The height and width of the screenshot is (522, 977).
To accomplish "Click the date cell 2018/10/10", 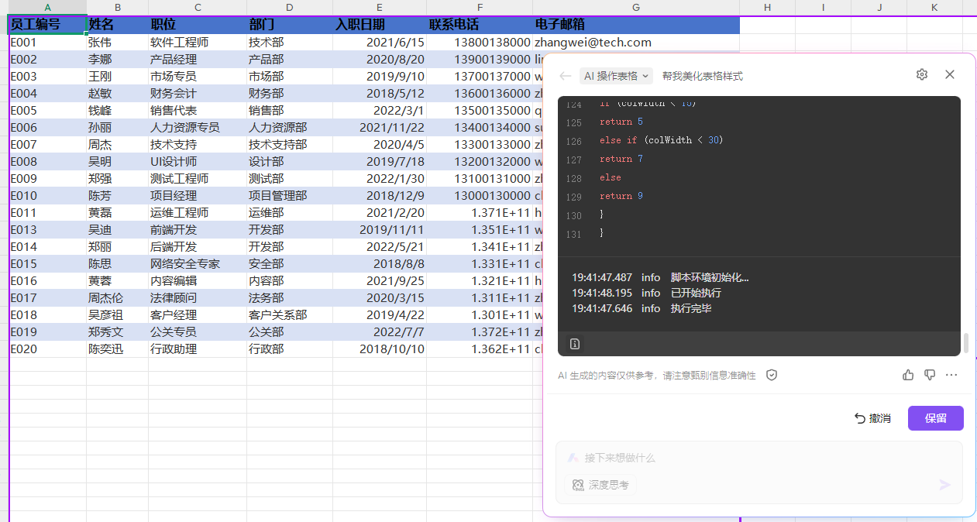I will [x=380, y=349].
